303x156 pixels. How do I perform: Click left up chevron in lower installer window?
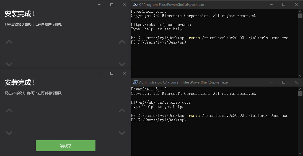(x=9, y=111)
